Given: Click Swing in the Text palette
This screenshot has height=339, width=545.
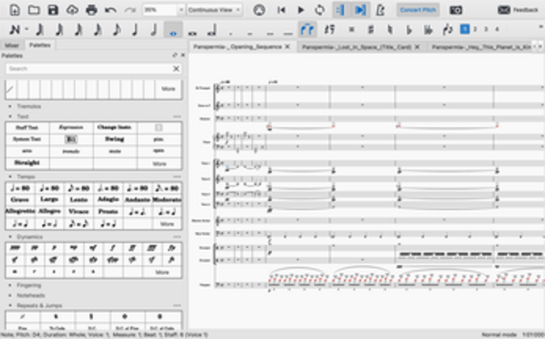Looking at the screenshot, I should (114, 139).
